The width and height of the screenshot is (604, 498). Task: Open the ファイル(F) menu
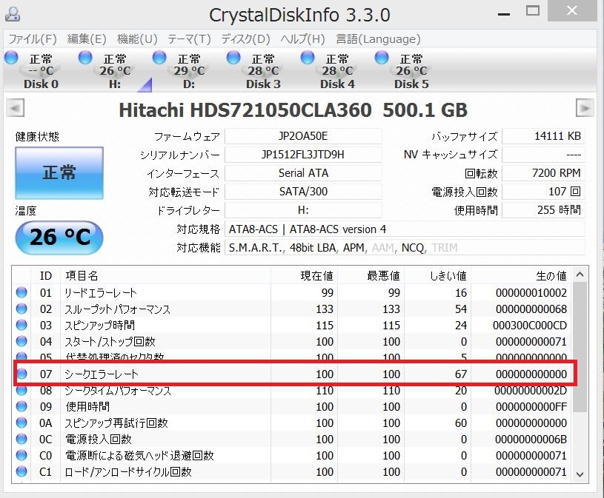[x=32, y=38]
